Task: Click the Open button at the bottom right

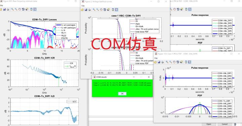Action: pos(209,124)
